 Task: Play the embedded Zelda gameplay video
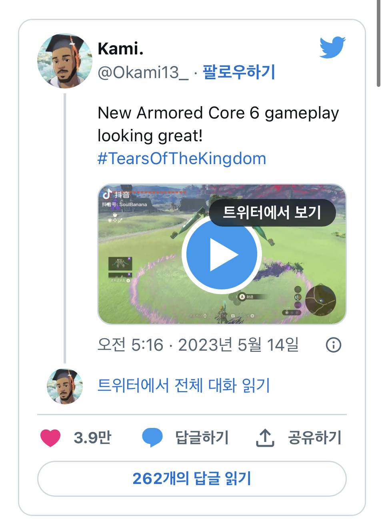[x=222, y=254]
